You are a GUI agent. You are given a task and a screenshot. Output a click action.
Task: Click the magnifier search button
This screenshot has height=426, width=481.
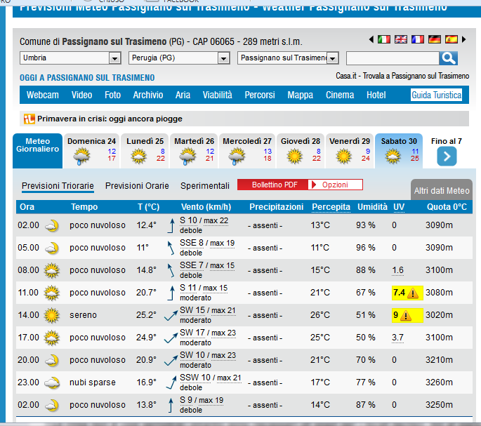coord(448,58)
